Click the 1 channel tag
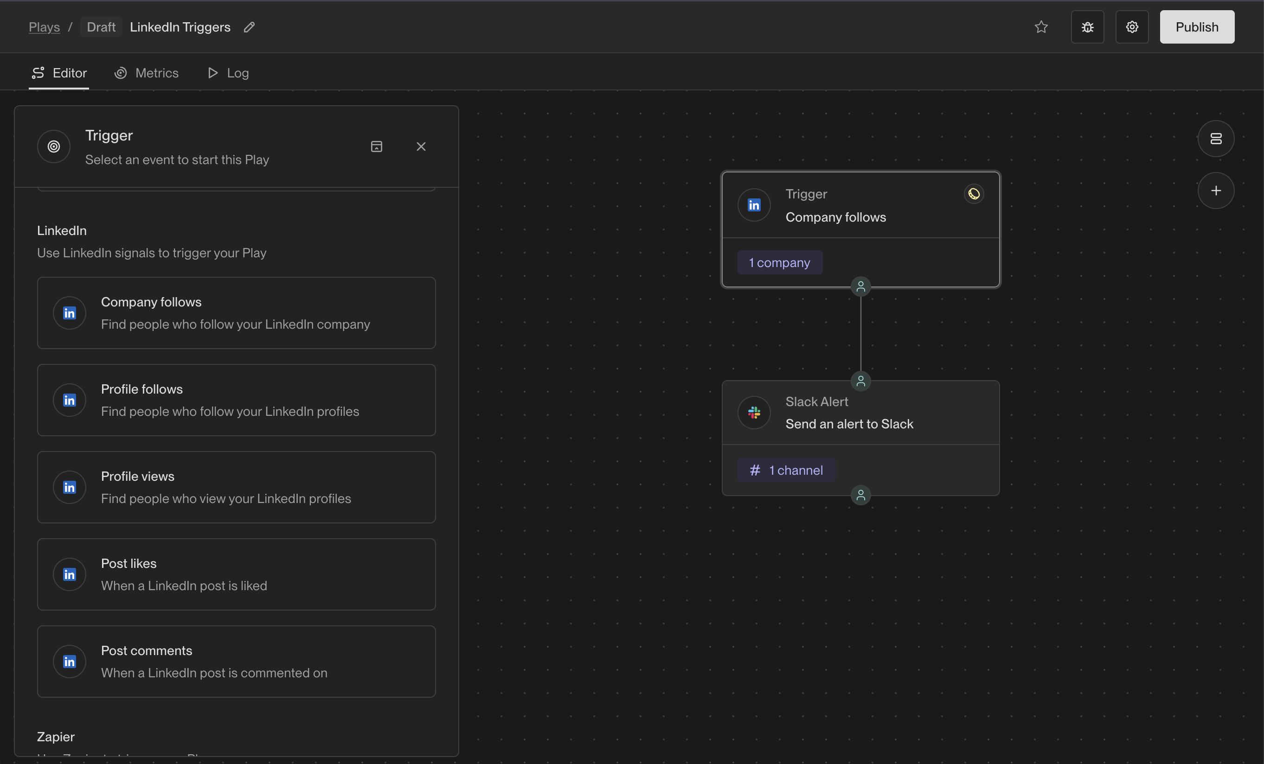This screenshot has width=1264, height=764. 786,470
